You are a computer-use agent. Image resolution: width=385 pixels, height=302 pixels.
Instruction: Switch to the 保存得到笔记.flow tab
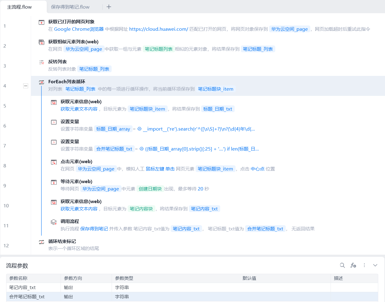coord(70,7)
